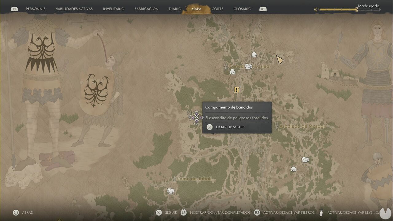Open the Diario tab

click(x=175, y=9)
